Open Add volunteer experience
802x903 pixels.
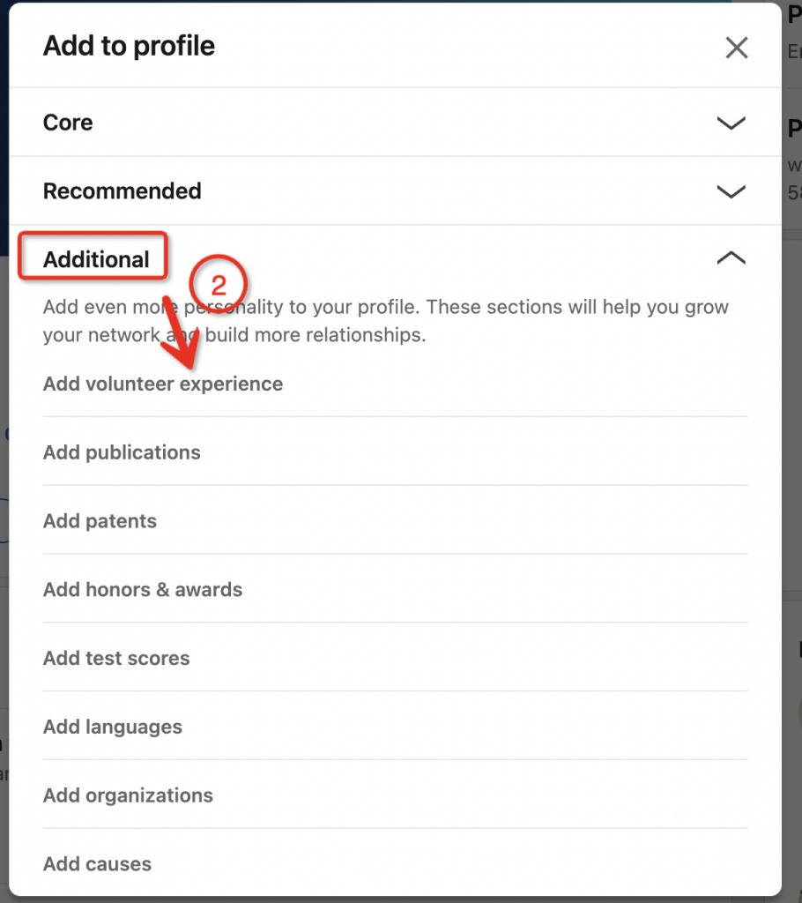(163, 384)
